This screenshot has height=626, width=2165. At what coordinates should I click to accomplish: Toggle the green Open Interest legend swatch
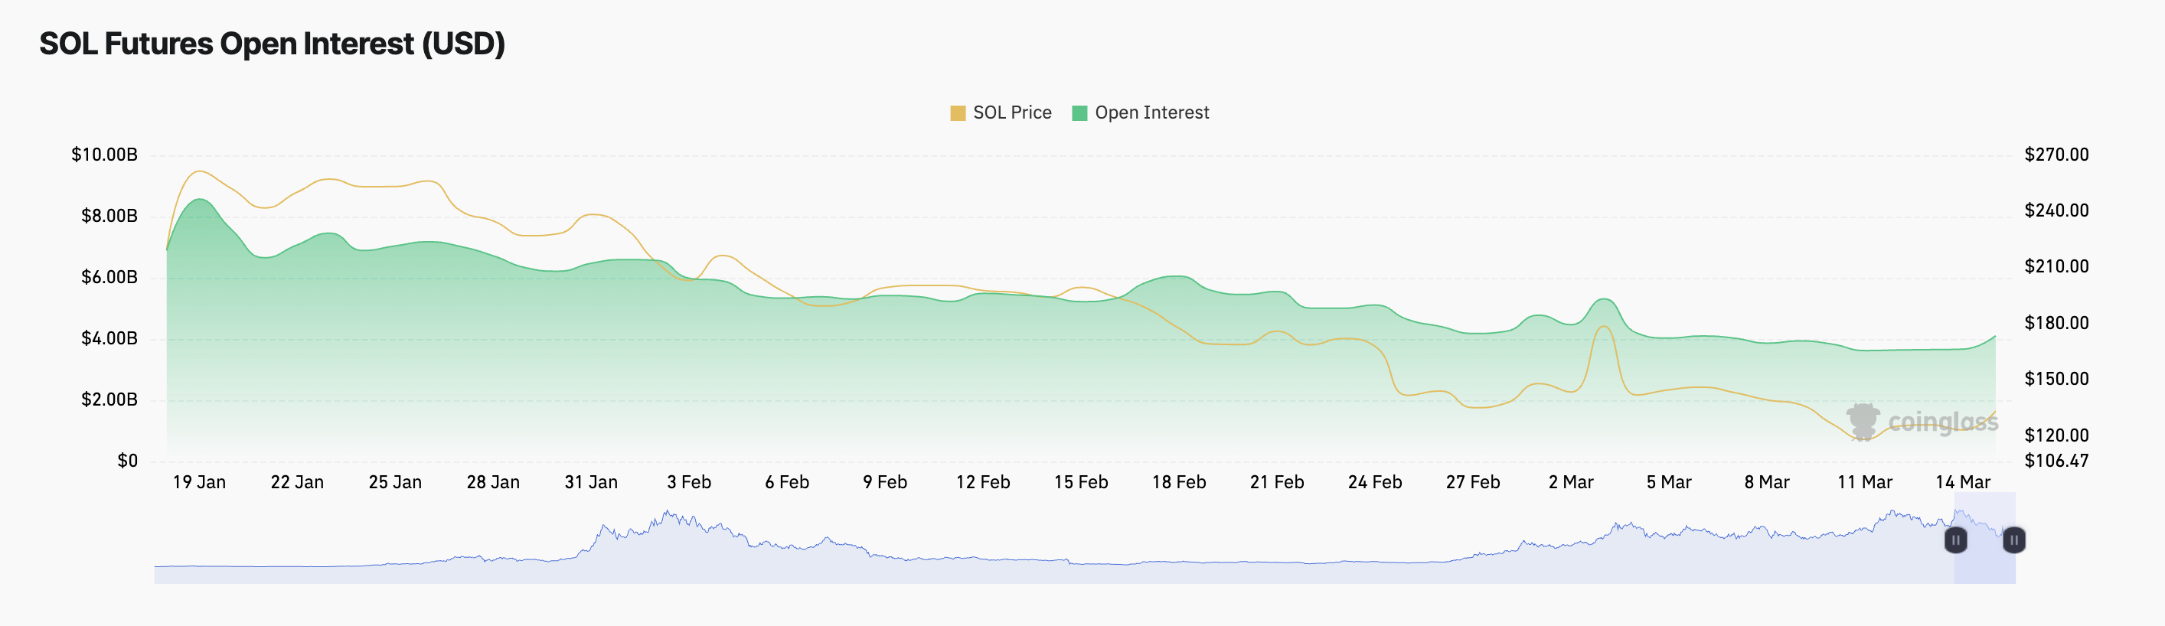point(1079,113)
